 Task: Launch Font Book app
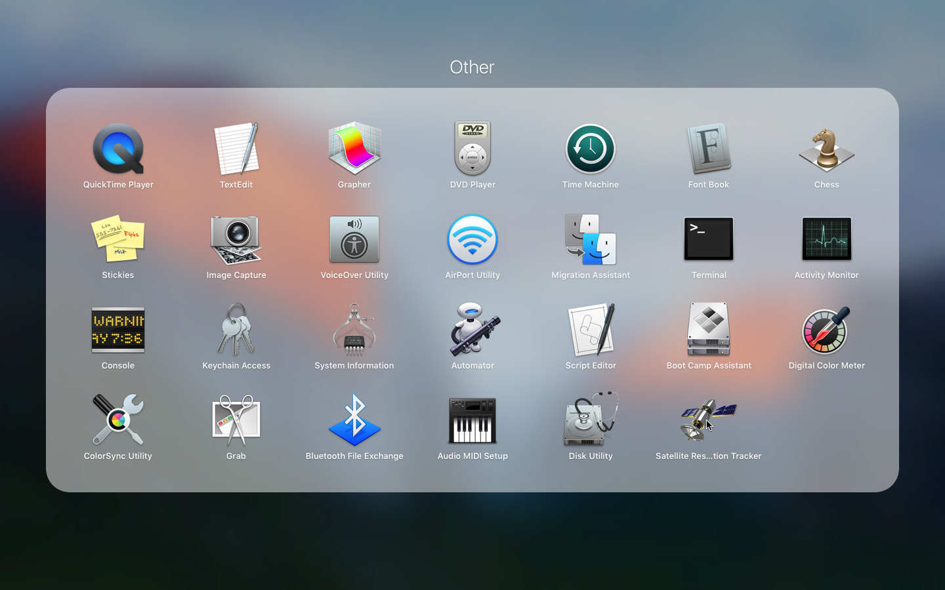(x=709, y=149)
